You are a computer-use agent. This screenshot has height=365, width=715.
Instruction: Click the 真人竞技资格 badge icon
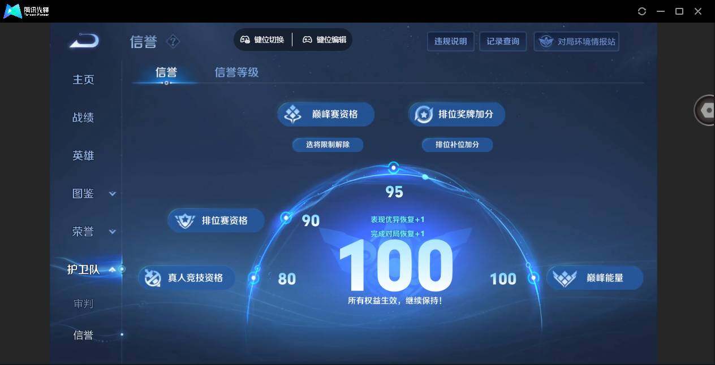(x=153, y=277)
